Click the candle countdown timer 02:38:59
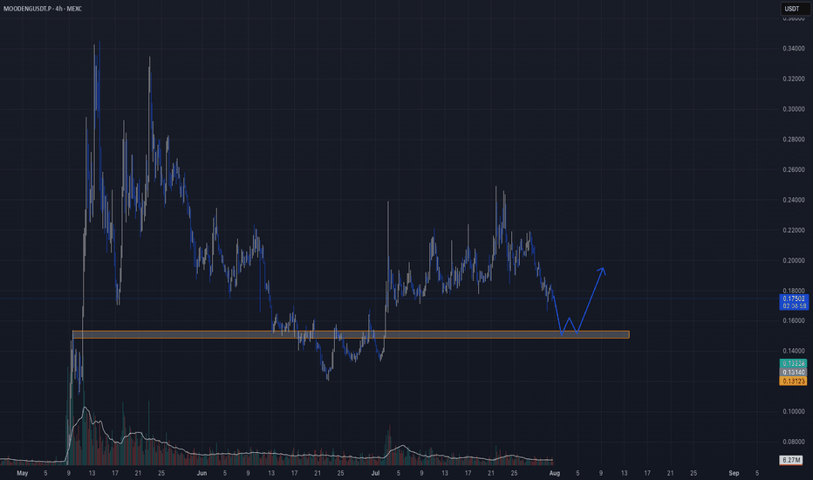The width and height of the screenshot is (813, 480). 794,306
